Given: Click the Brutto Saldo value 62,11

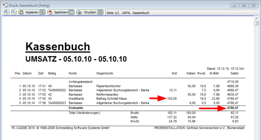Looking at the screenshot, I should coord(235,113).
